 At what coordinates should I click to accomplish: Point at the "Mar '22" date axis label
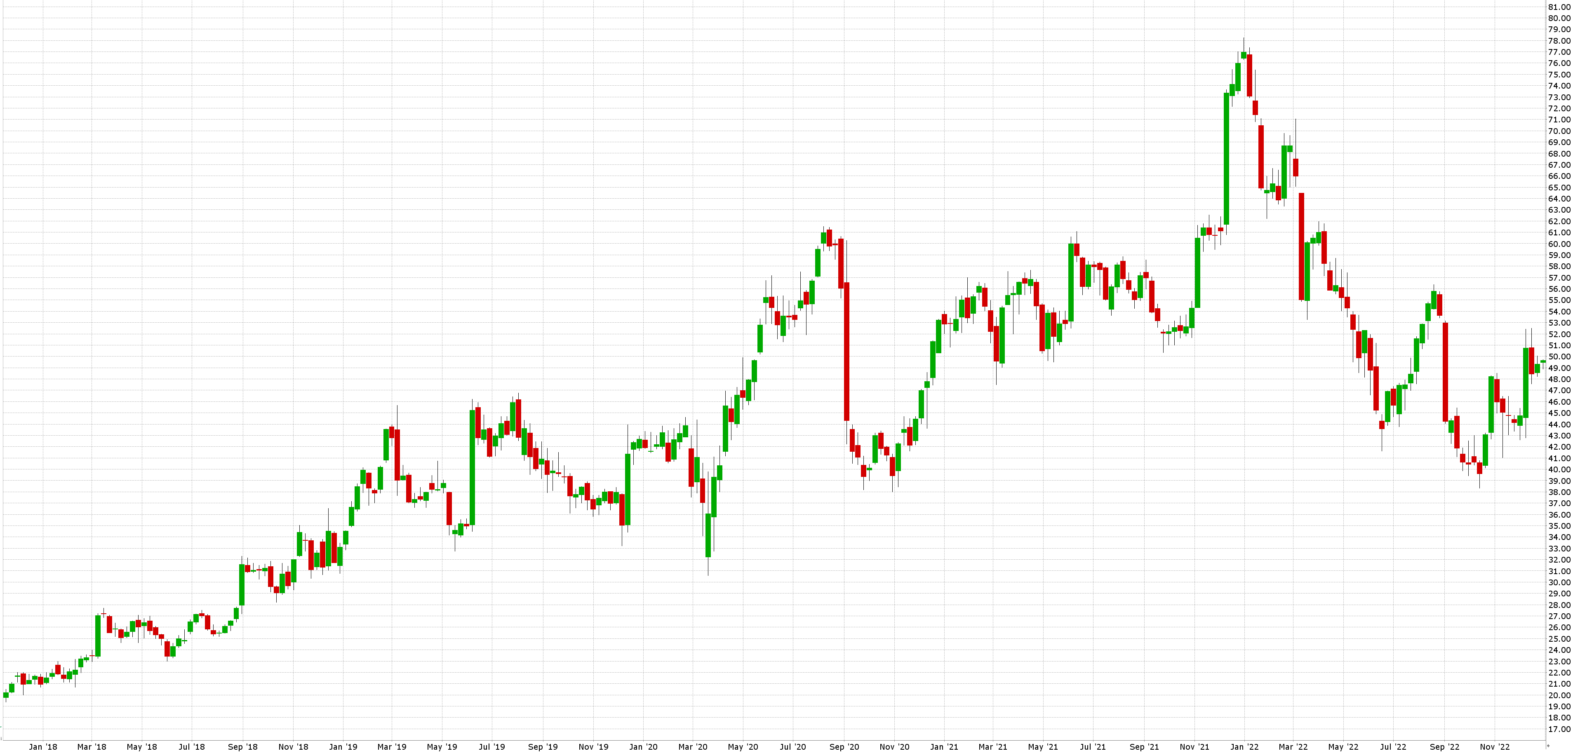coord(1293,747)
